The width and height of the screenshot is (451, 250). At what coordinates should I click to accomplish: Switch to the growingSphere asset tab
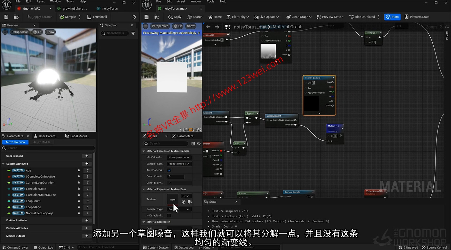(73, 8)
